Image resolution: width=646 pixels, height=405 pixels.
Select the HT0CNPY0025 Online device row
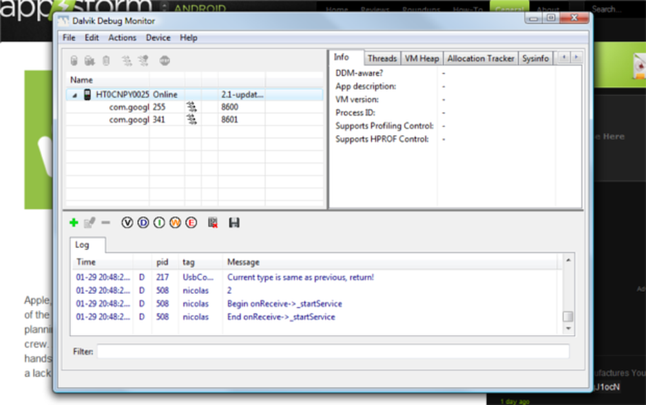pyautogui.click(x=194, y=94)
